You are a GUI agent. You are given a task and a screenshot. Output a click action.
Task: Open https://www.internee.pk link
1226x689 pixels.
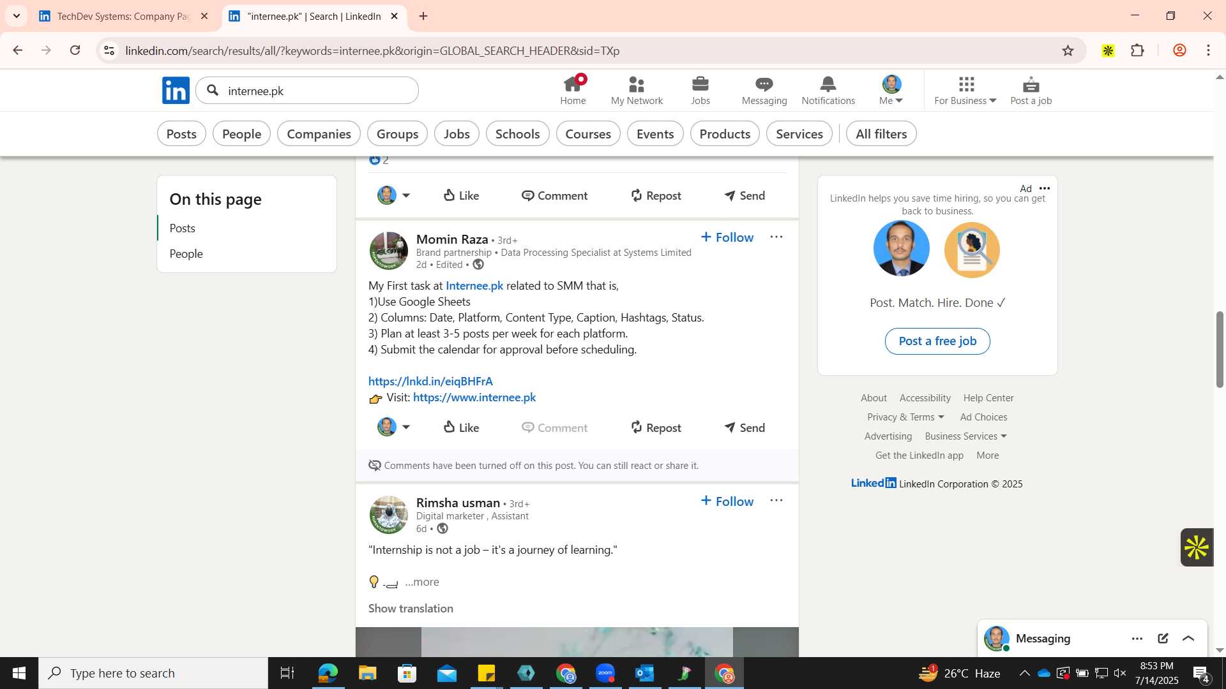pyautogui.click(x=474, y=397)
